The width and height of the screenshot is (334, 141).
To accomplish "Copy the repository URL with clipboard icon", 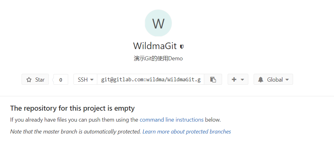I will 213,79.
